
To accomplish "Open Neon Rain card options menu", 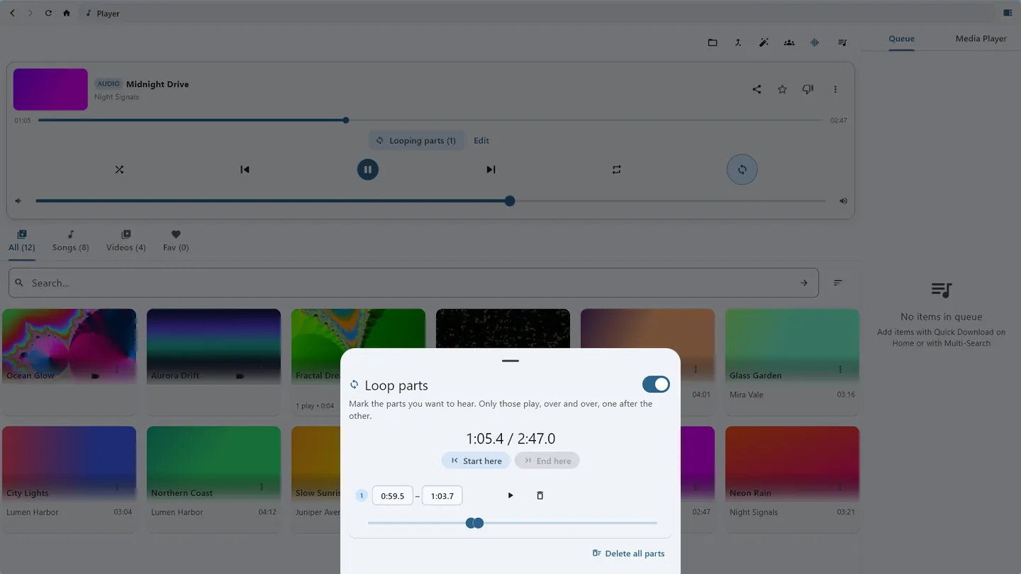I will tap(840, 487).
